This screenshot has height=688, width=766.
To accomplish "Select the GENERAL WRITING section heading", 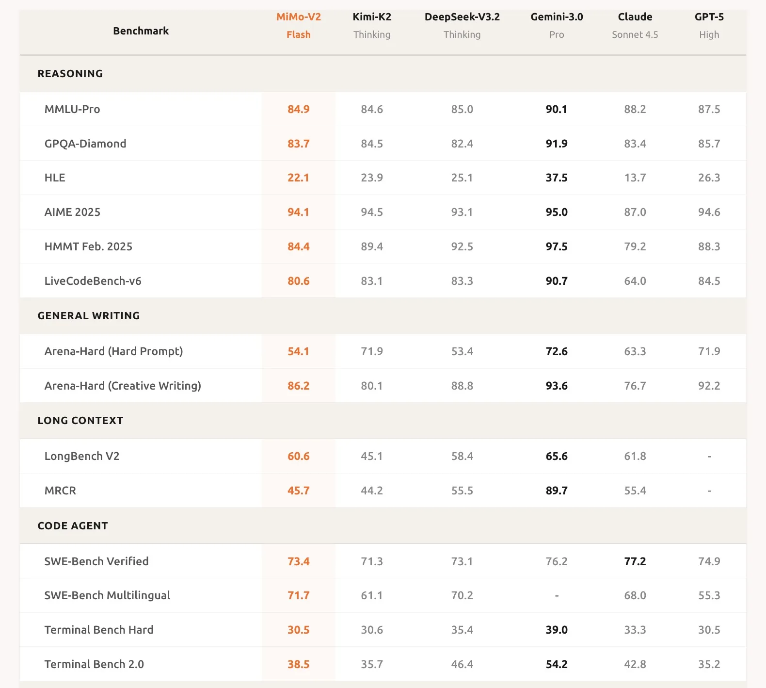I will click(89, 316).
